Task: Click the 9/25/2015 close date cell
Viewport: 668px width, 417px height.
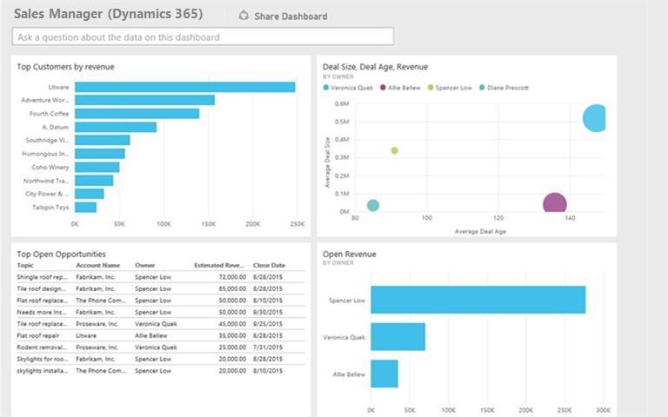Action: coord(268,324)
